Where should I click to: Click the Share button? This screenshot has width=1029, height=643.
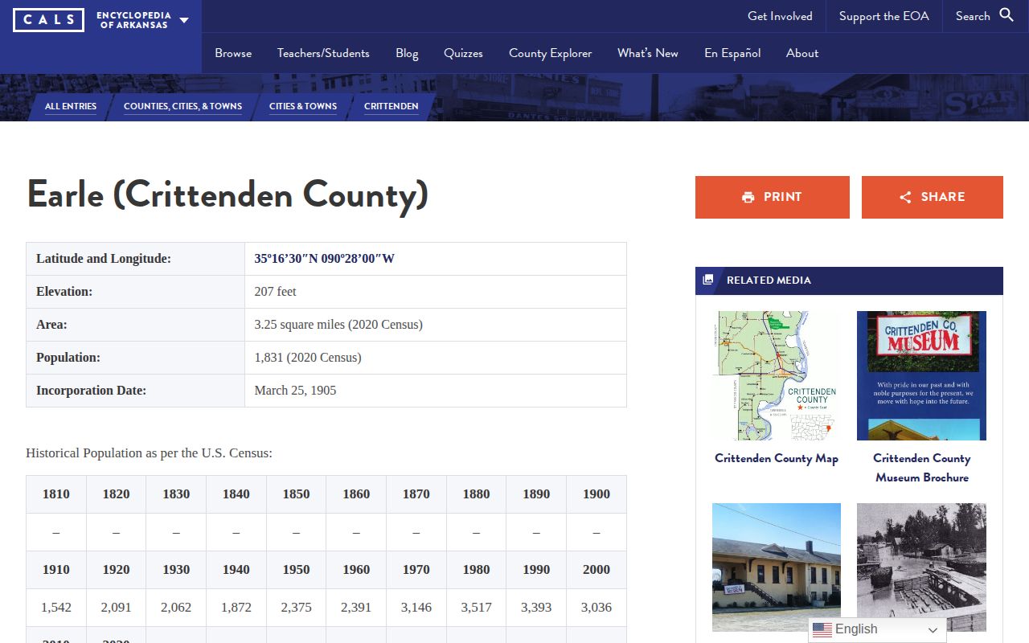coord(933,197)
